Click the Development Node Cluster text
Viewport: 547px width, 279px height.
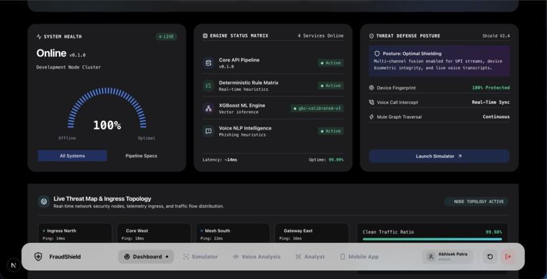click(x=69, y=67)
